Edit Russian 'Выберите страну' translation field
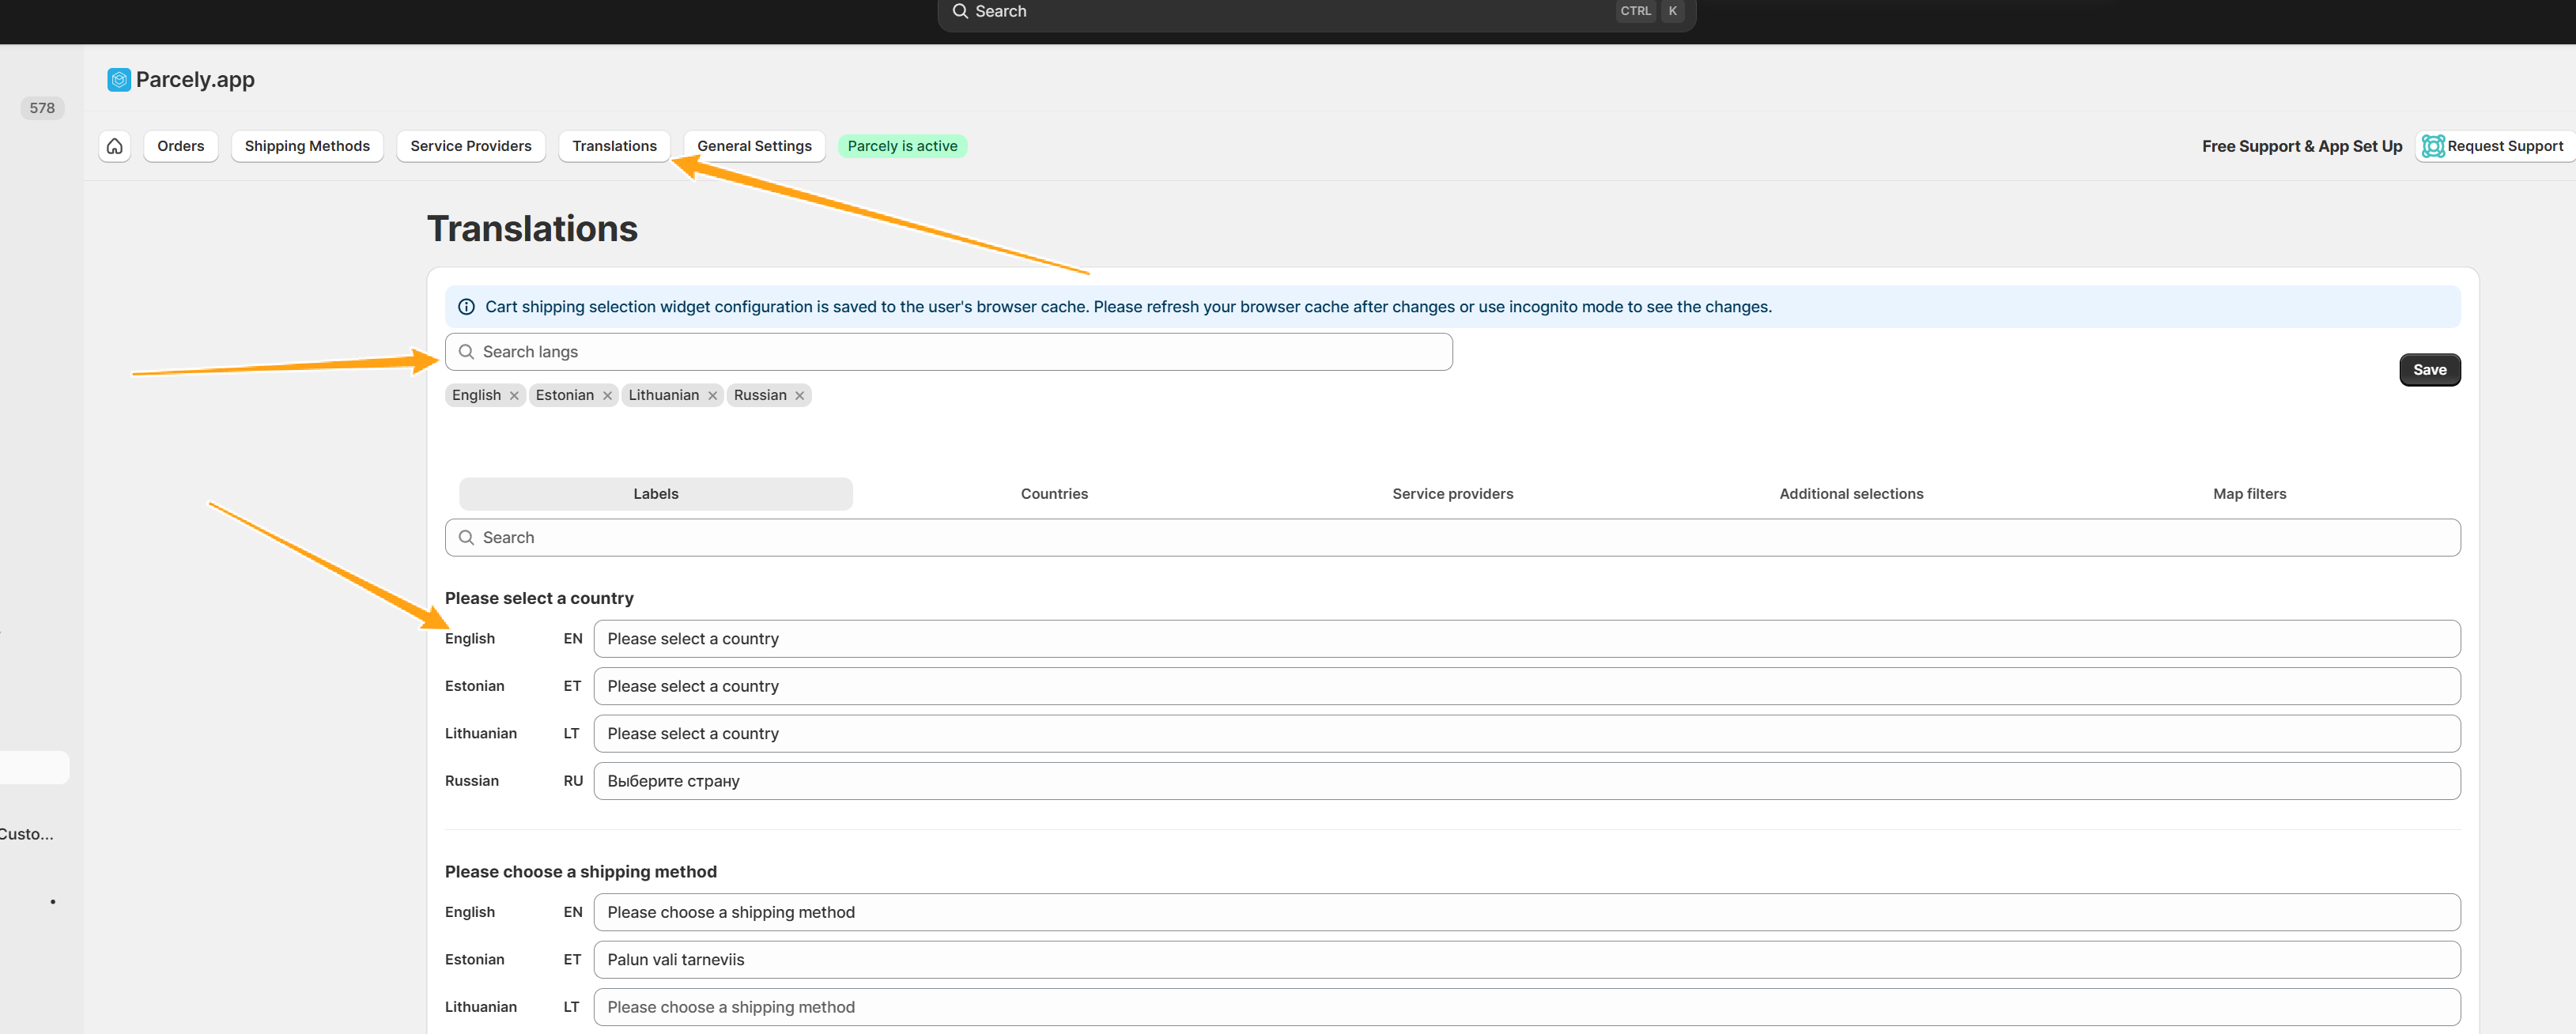The height and width of the screenshot is (1034, 2576). pyautogui.click(x=1526, y=781)
